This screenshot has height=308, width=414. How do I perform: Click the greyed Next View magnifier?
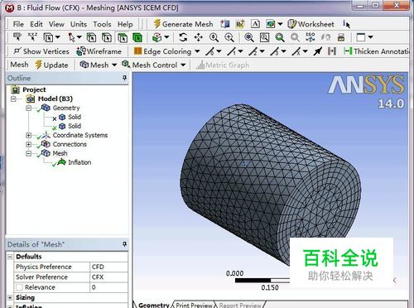[295, 37]
